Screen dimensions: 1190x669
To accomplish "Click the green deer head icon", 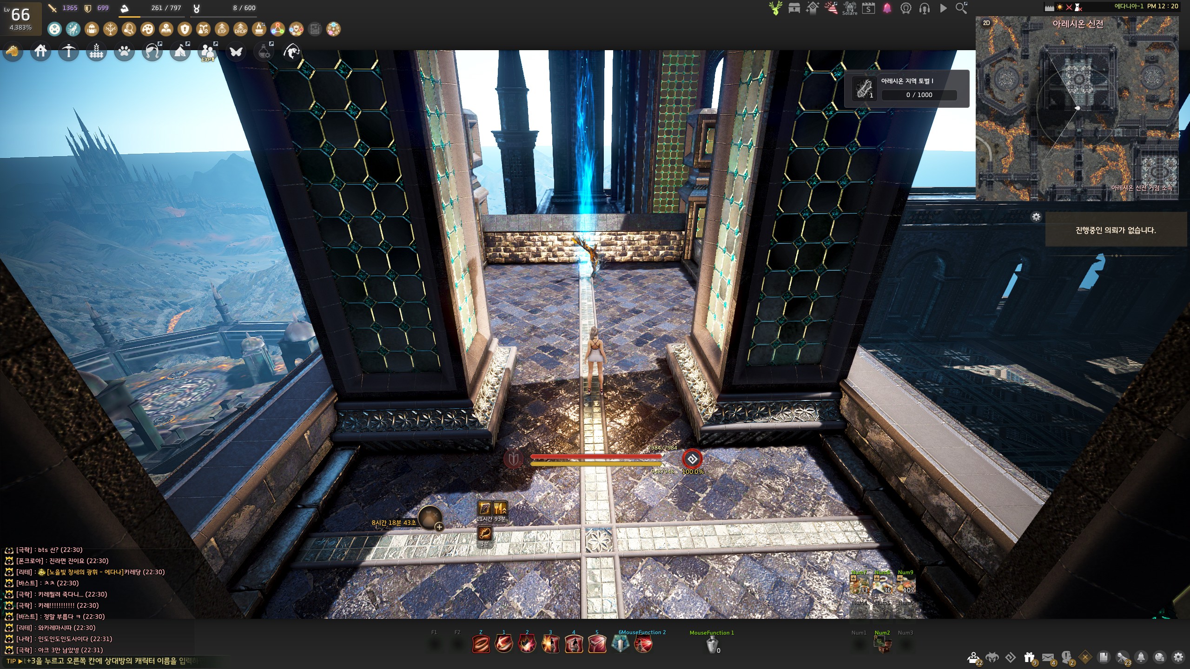I will pos(775,8).
